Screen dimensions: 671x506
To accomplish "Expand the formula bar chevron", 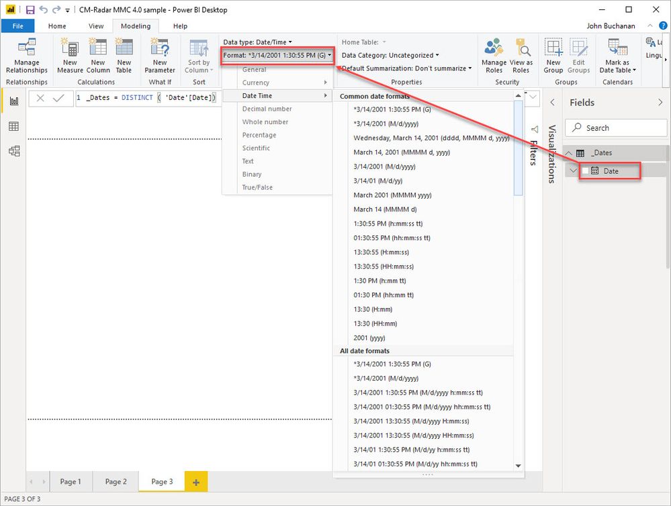I will (533, 97).
